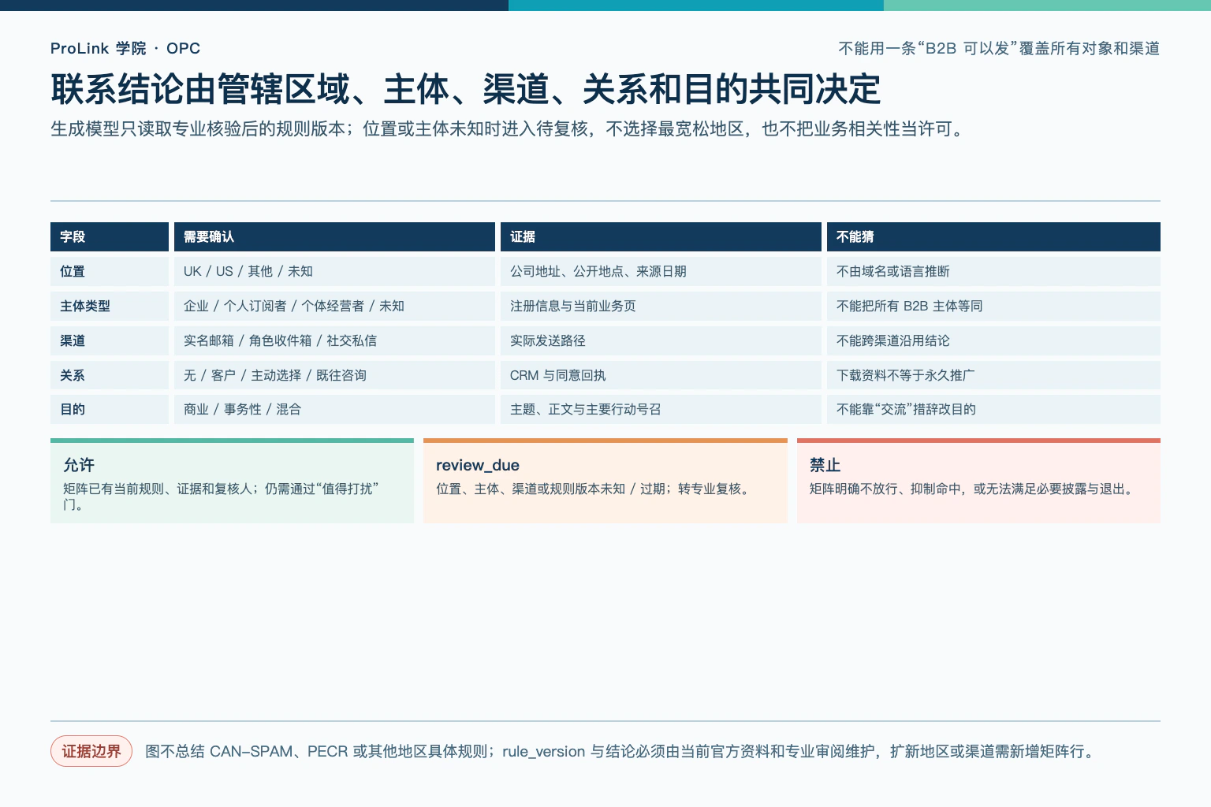Viewport: 1211px width, 807px height.
Task: Click the '证据' column header
Action: click(661, 236)
